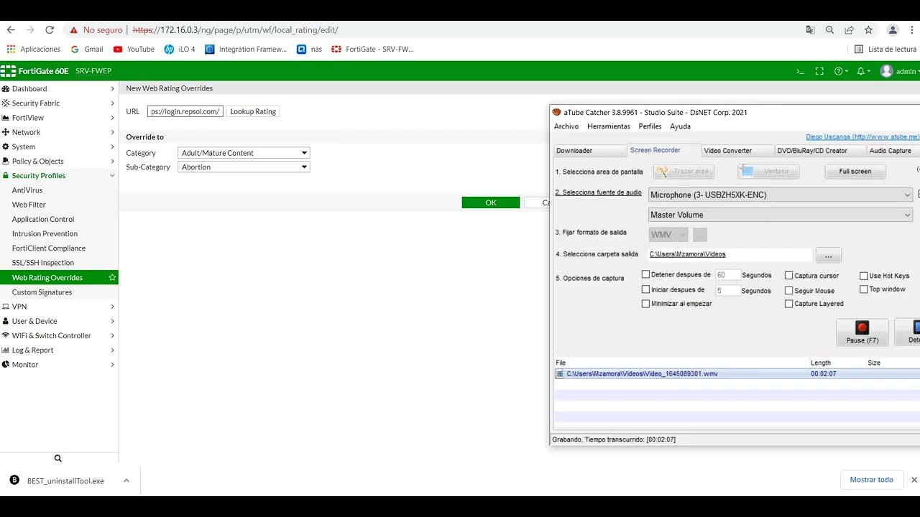Switch to the Video Converter tab
920x517 pixels.
[x=736, y=151]
